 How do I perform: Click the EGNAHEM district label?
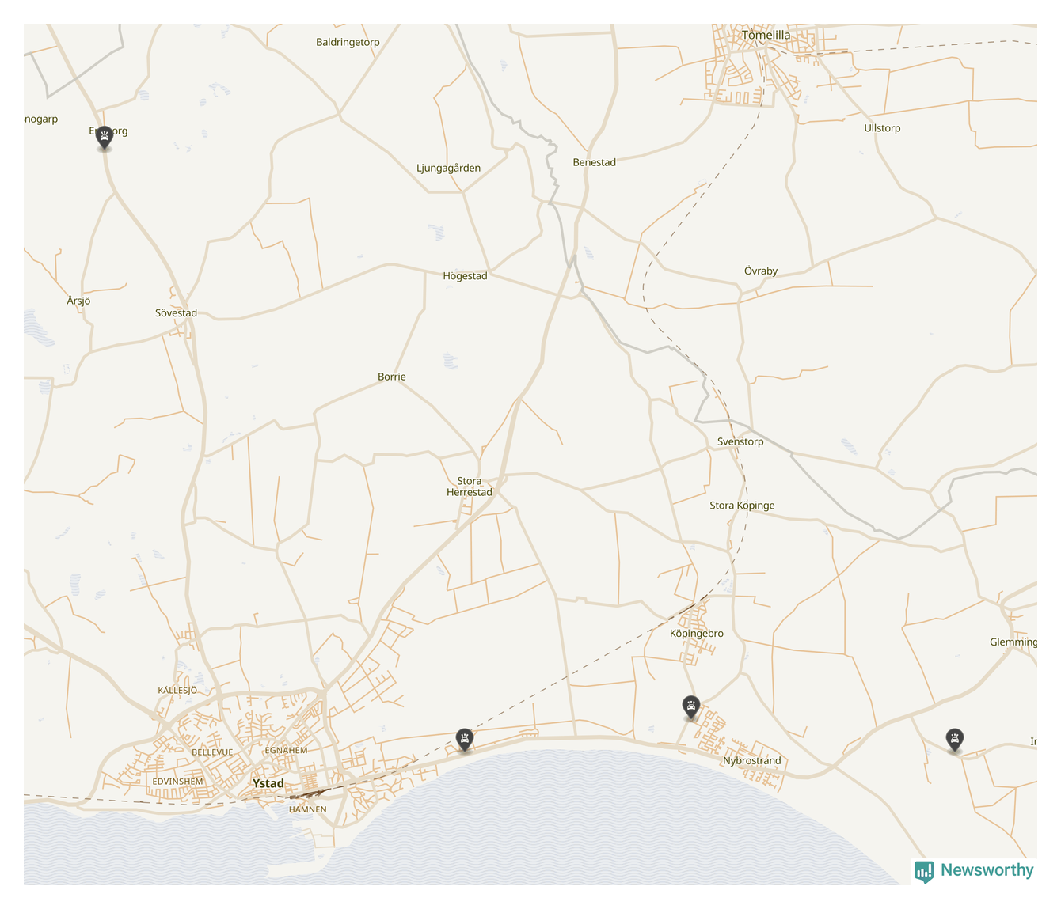click(286, 750)
